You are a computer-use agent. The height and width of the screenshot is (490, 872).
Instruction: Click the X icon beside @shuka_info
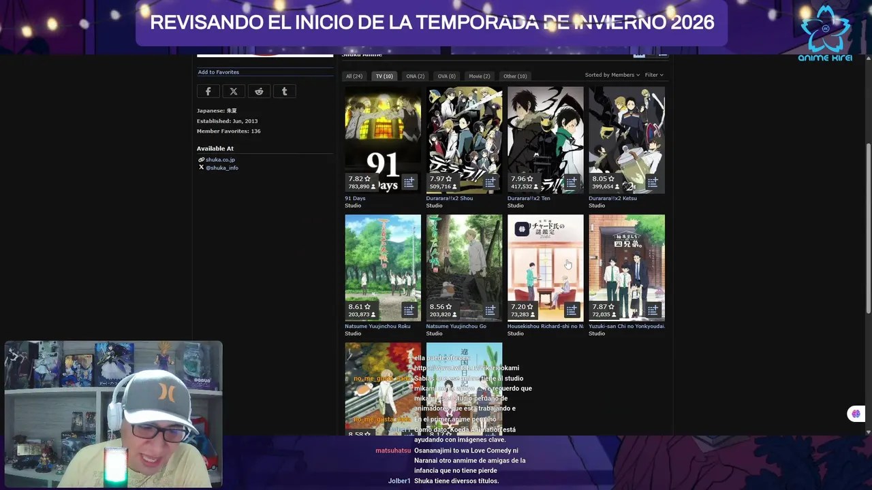(201, 167)
